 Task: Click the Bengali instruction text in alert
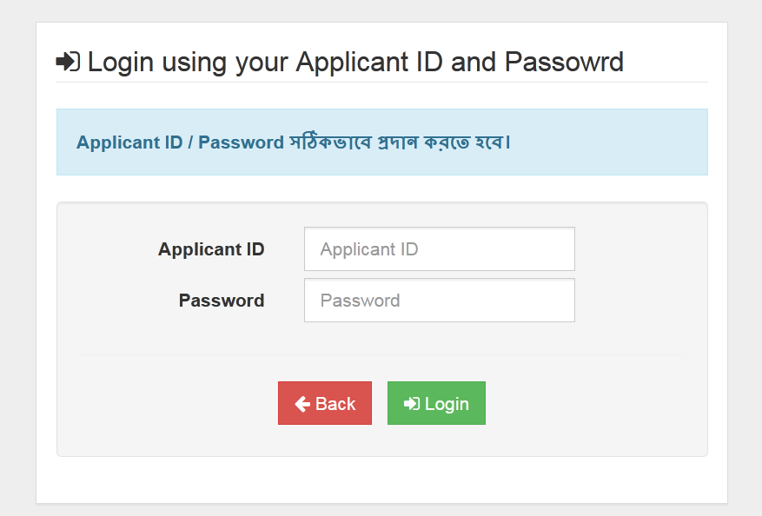[400, 142]
